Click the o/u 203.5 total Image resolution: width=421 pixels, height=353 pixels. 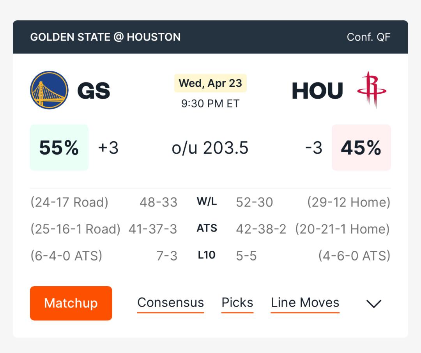pyautogui.click(x=210, y=148)
